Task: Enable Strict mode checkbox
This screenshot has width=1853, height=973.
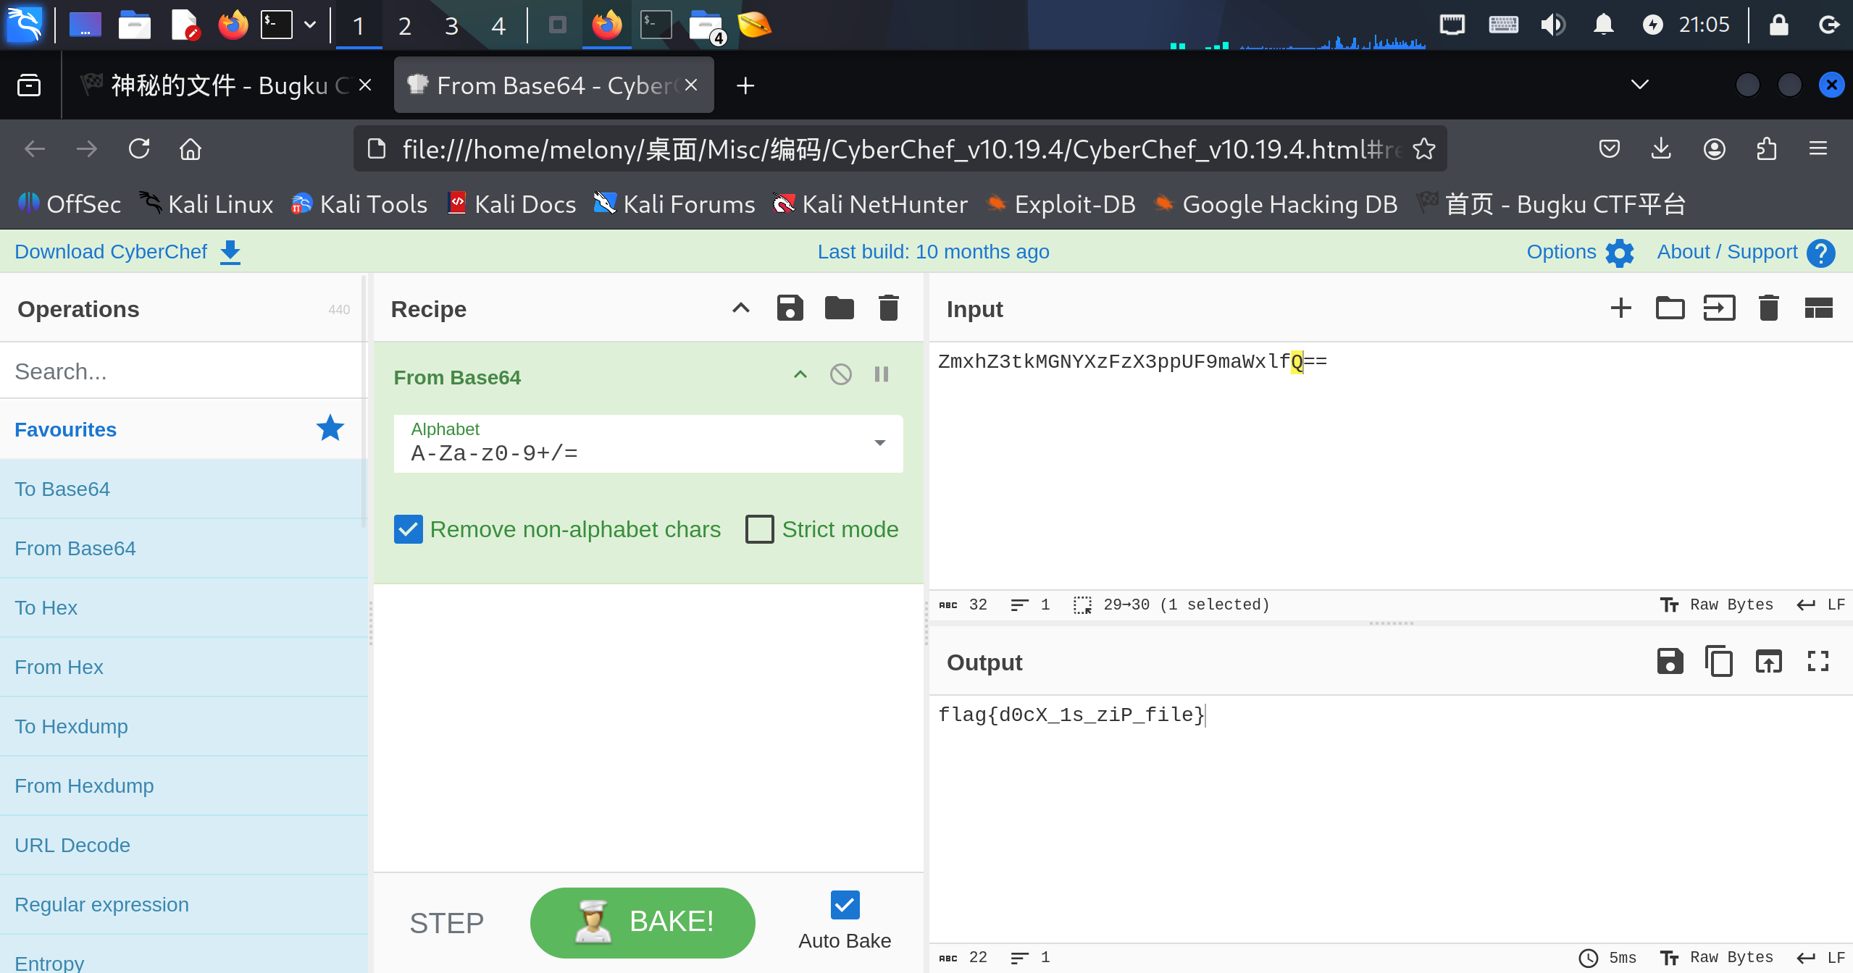Action: [760, 529]
